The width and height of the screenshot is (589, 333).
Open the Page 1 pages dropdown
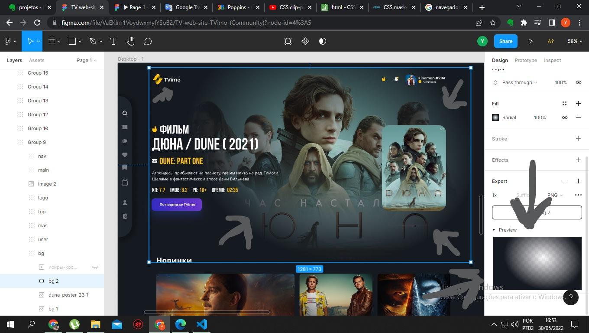87,60
